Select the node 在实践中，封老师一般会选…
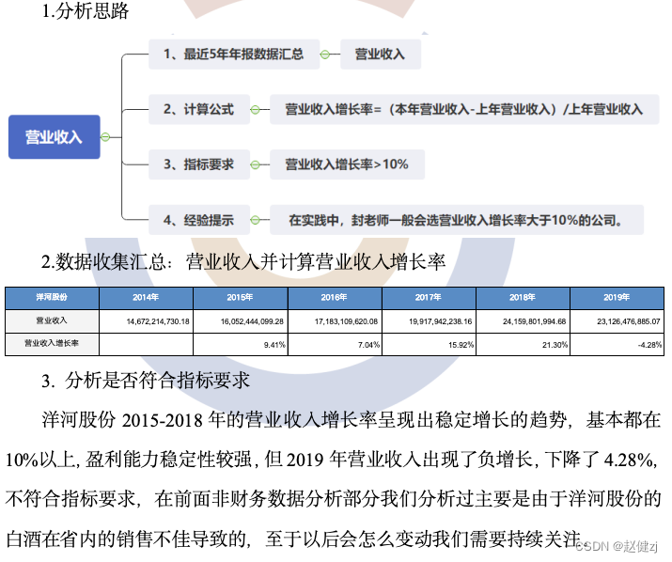 457,220
